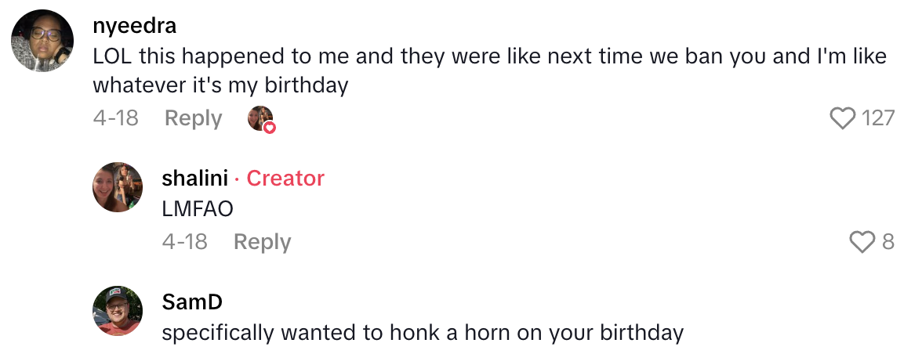Click the red Creator label
This screenshot has width=922, height=354.
click(285, 179)
